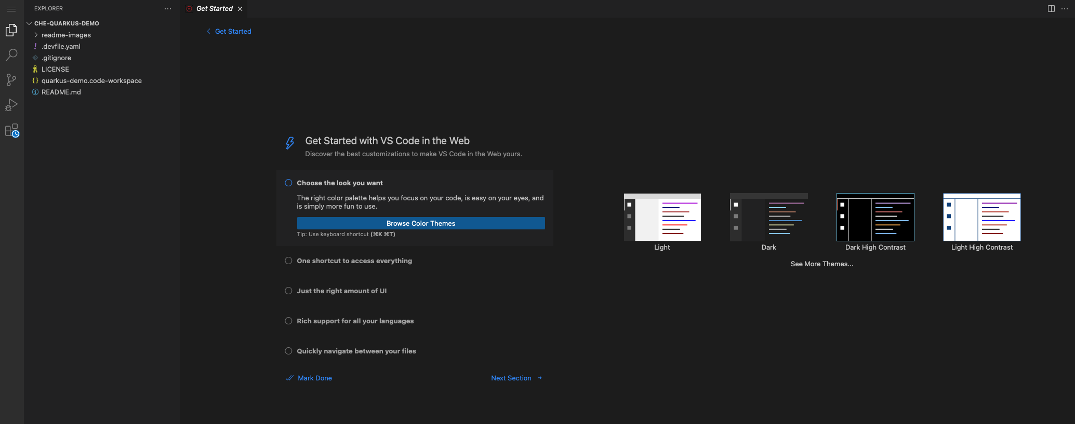Open the README.md file
The image size is (1075, 424).
tap(102, 92)
